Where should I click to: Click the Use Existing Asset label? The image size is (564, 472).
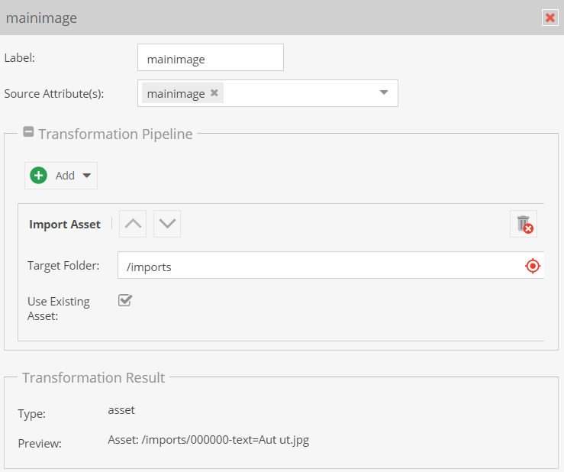[x=59, y=309]
